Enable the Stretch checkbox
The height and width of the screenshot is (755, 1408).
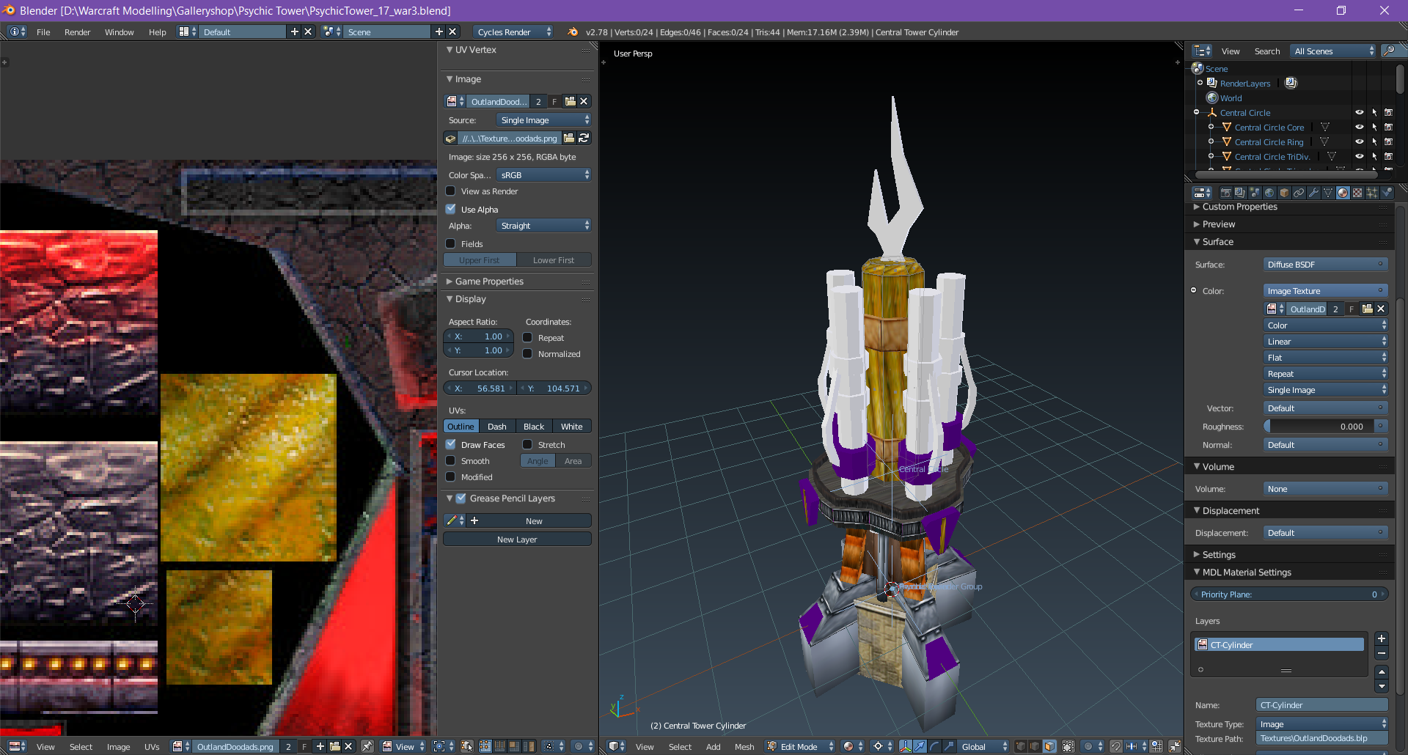(527, 444)
